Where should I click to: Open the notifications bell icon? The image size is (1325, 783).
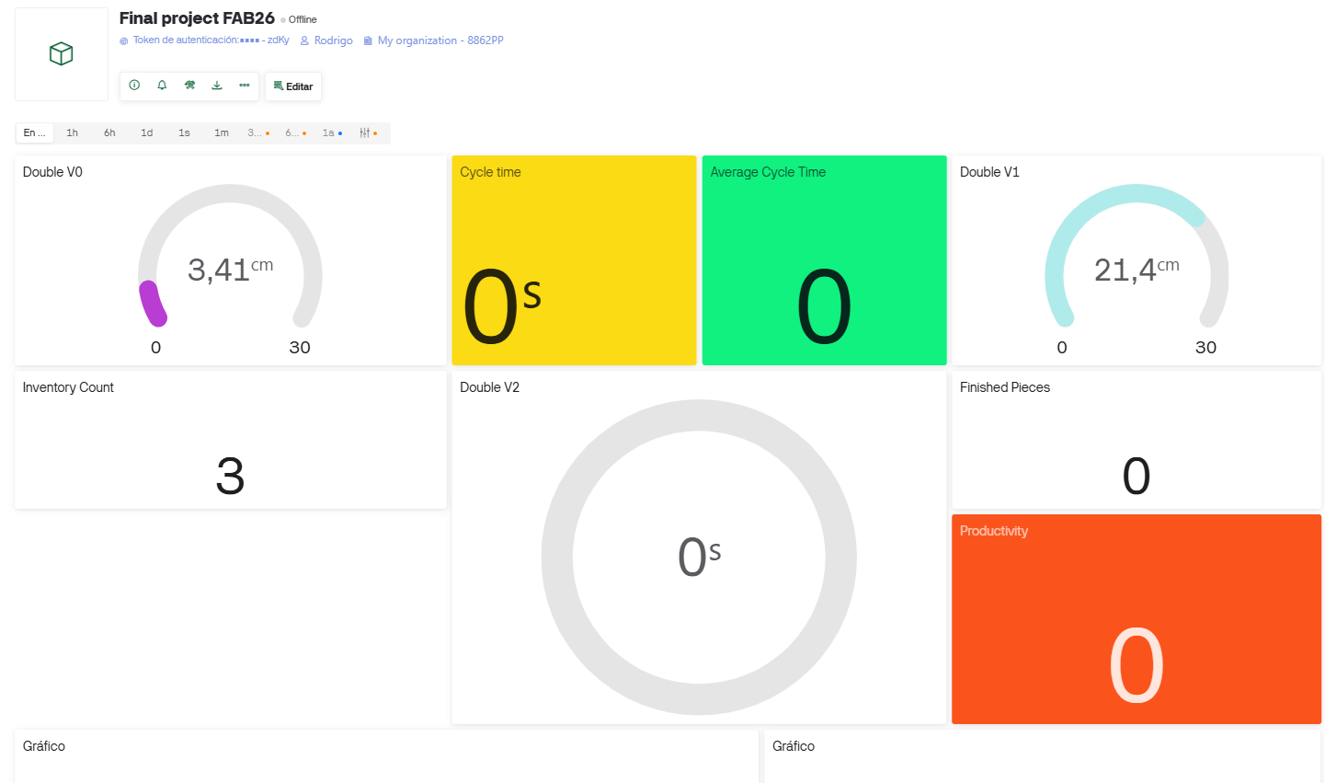point(162,86)
